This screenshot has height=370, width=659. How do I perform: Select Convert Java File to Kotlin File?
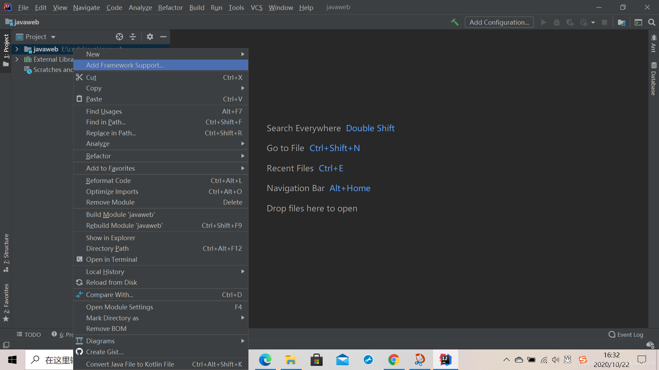(x=161, y=364)
